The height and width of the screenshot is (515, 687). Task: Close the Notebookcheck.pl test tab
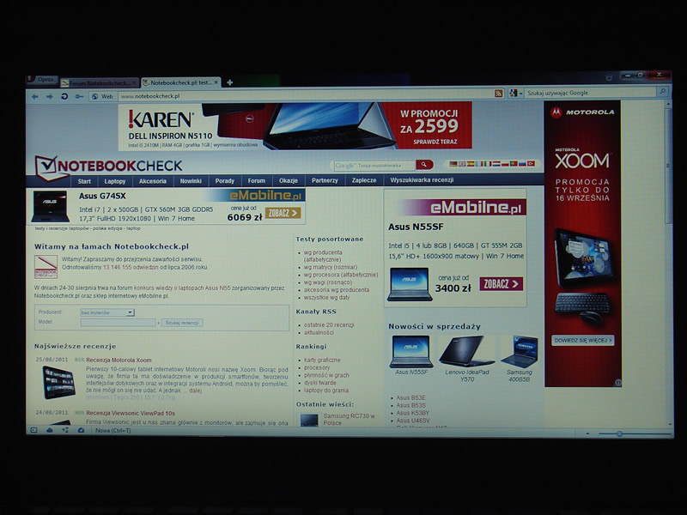[216, 82]
